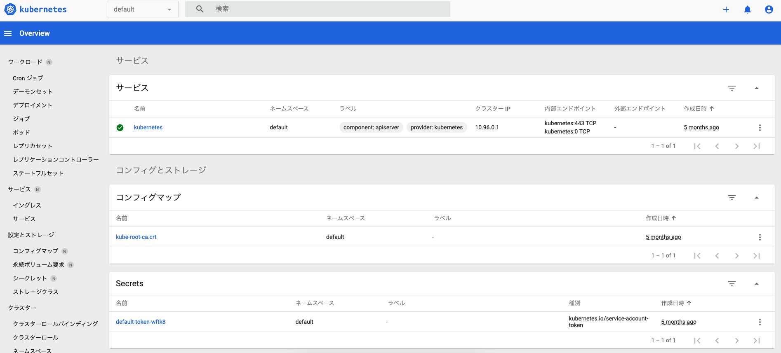Go to previous page in Secrets pagination
Image resolution: width=781 pixels, height=353 pixels.
click(x=717, y=341)
